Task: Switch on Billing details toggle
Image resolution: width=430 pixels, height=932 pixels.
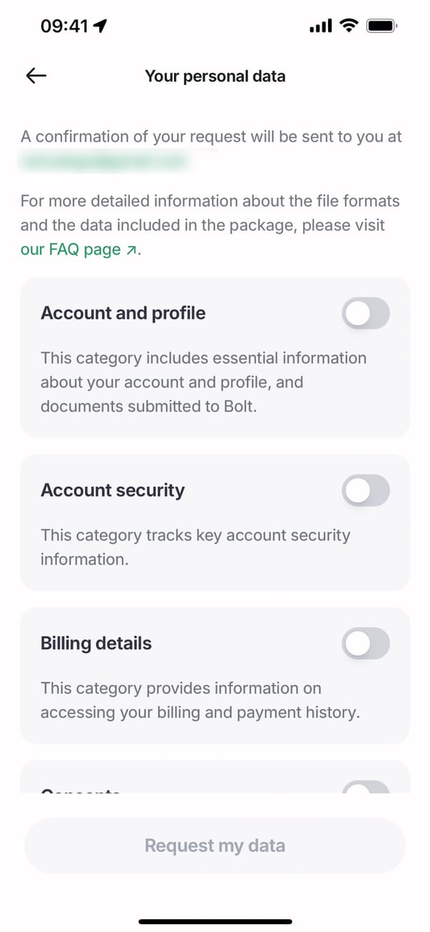Action: coord(366,644)
